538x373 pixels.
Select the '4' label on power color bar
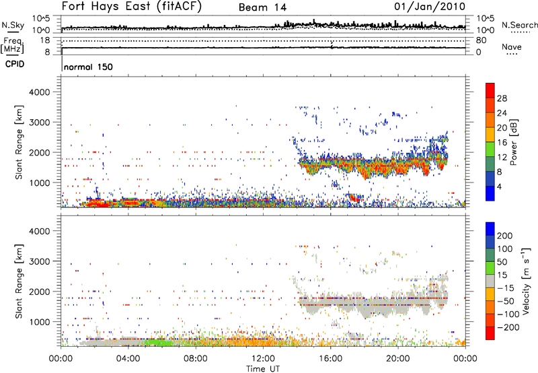(x=499, y=186)
